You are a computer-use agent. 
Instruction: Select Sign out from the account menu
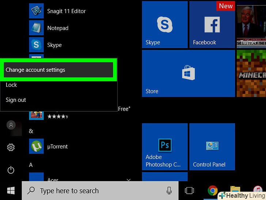(x=16, y=100)
